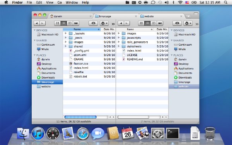Close the darwin tab
232x145 pixels.
pos(90,16)
